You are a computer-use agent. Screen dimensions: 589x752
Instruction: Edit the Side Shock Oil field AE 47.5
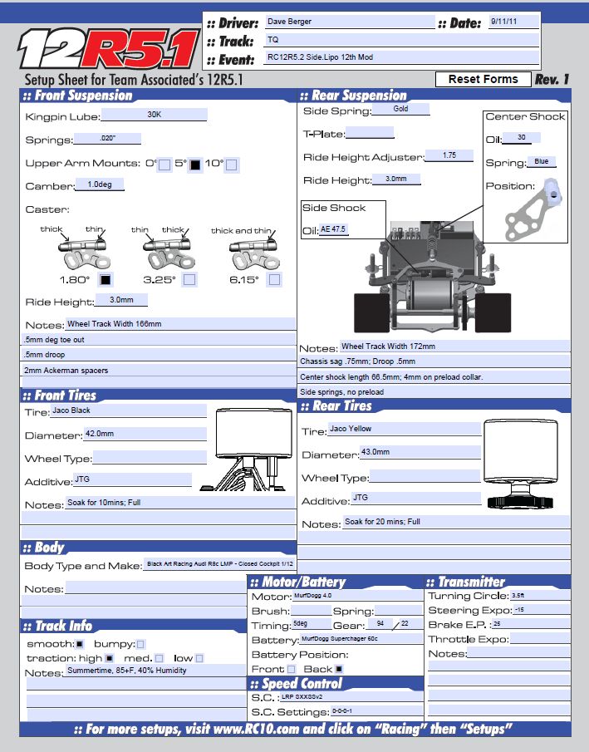tap(334, 229)
